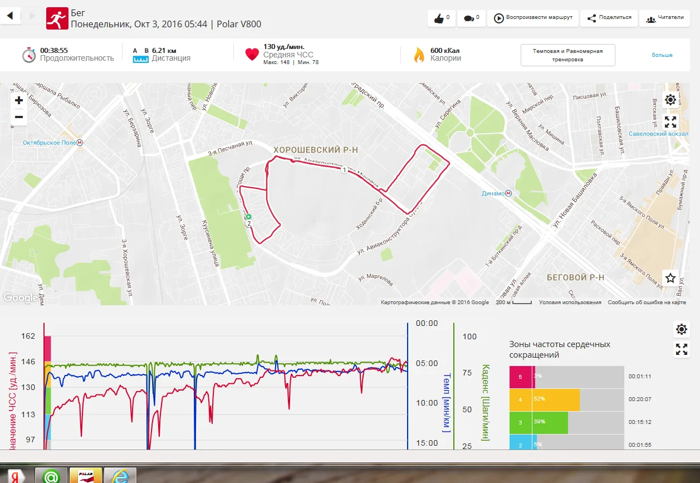Screen dimensions: 700x483
Task: Click the Условия использования link on map
Action: tap(570, 303)
